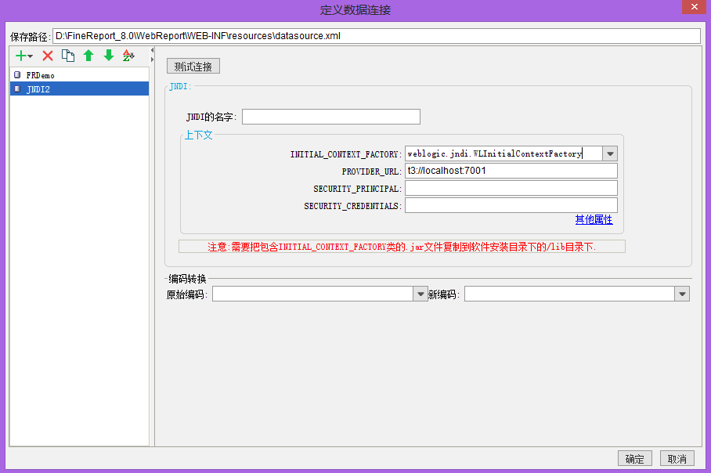Open the 原始编码 original encoding dropdown

pos(420,294)
